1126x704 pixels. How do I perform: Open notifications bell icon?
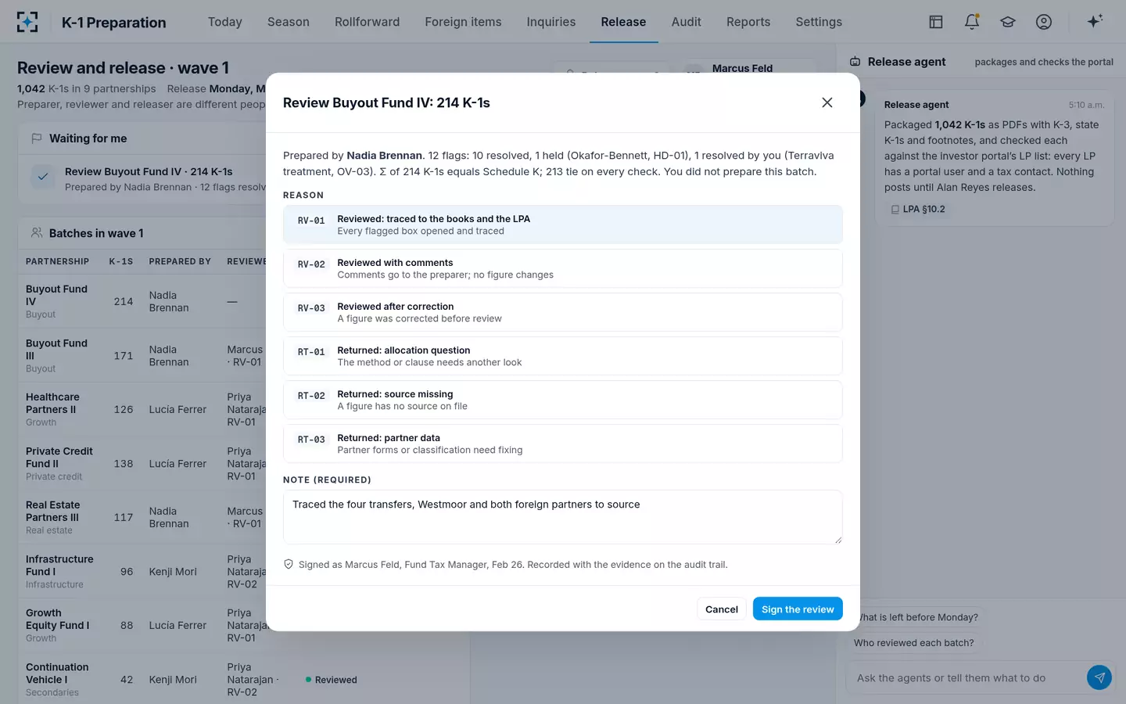[x=972, y=22]
